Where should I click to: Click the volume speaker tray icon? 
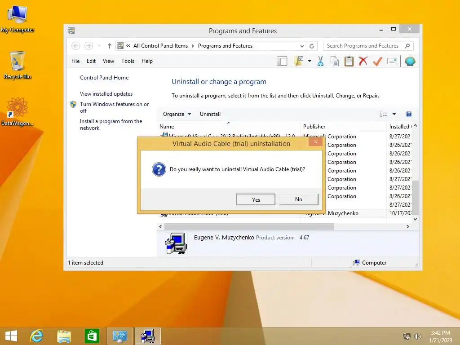pyautogui.click(x=417, y=336)
